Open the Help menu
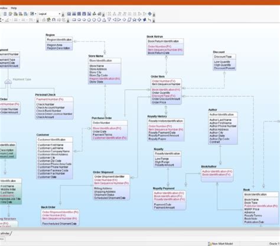The height and width of the screenshot is (246, 280). coord(14,8)
